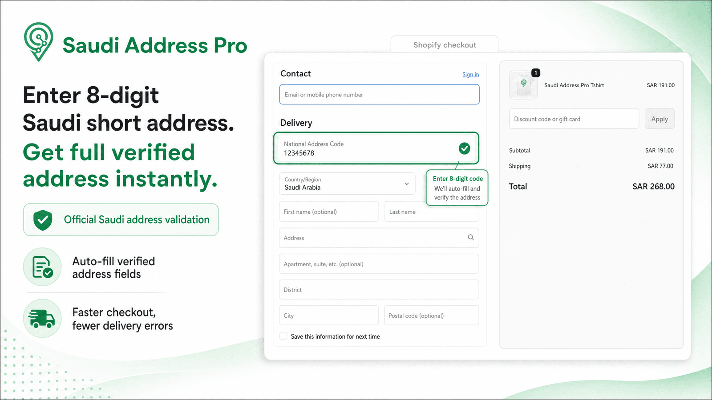
Task: Click the Last name field
Action: 432,212
